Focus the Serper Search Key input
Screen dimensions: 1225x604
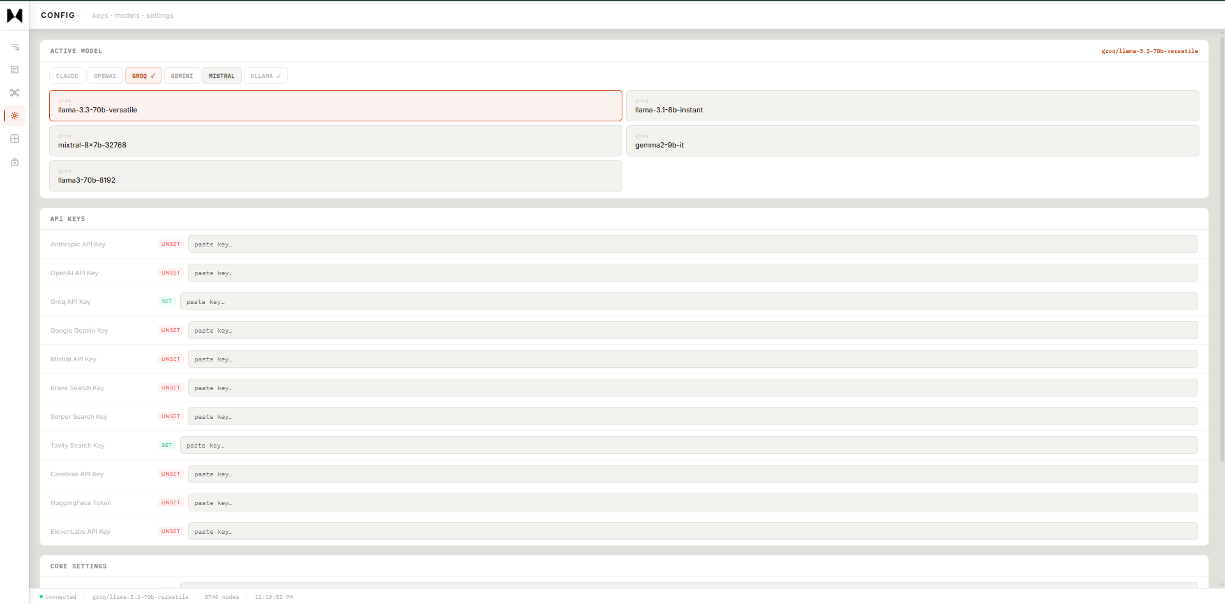[693, 417]
